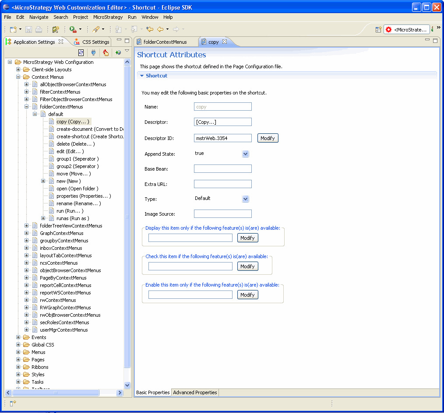444x413 pixels.
Task: Close the Application Settings view tab
Action: coord(61,42)
